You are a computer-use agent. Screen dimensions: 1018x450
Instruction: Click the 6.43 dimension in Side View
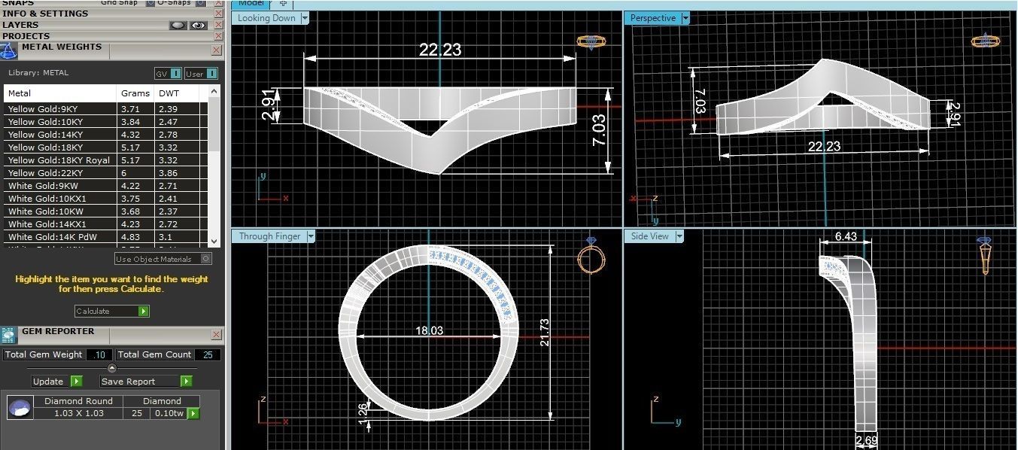point(846,237)
